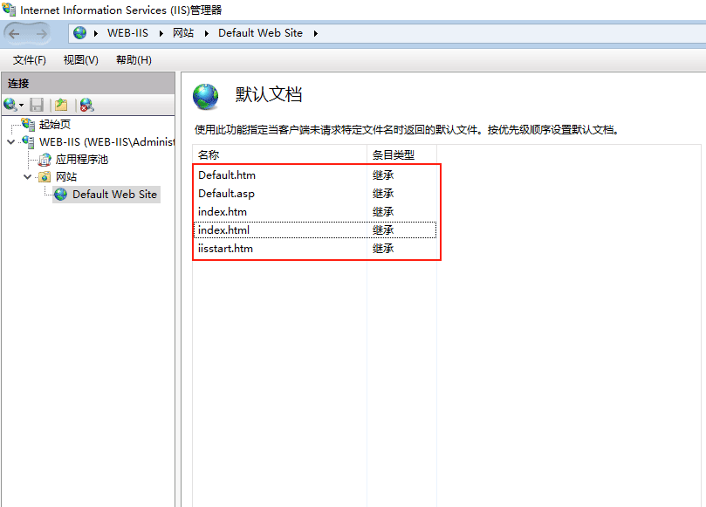Open the dropdown beside the connect icon
The image size is (706, 507).
pyautogui.click(x=21, y=106)
